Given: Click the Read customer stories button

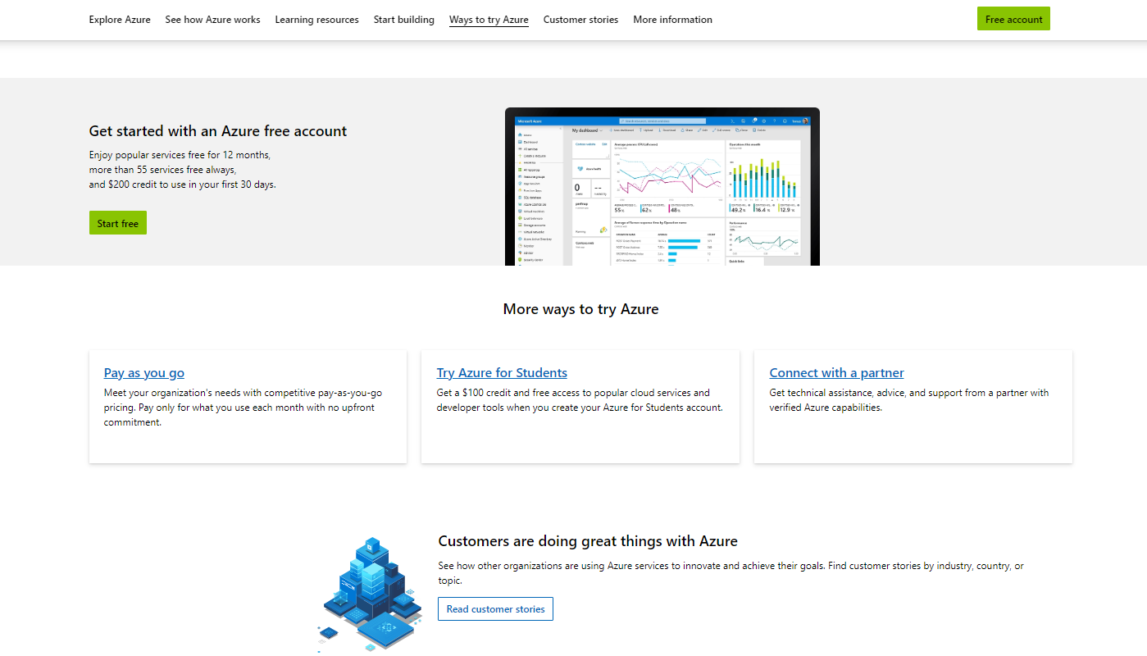Looking at the screenshot, I should pyautogui.click(x=495, y=609).
